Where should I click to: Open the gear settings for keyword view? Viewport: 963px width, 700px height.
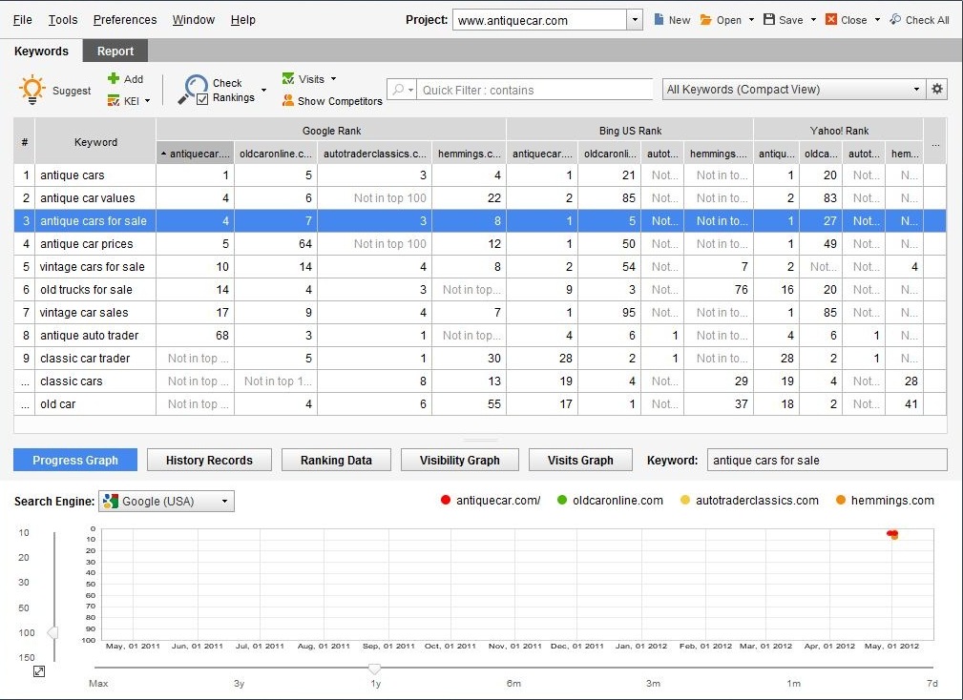[937, 89]
